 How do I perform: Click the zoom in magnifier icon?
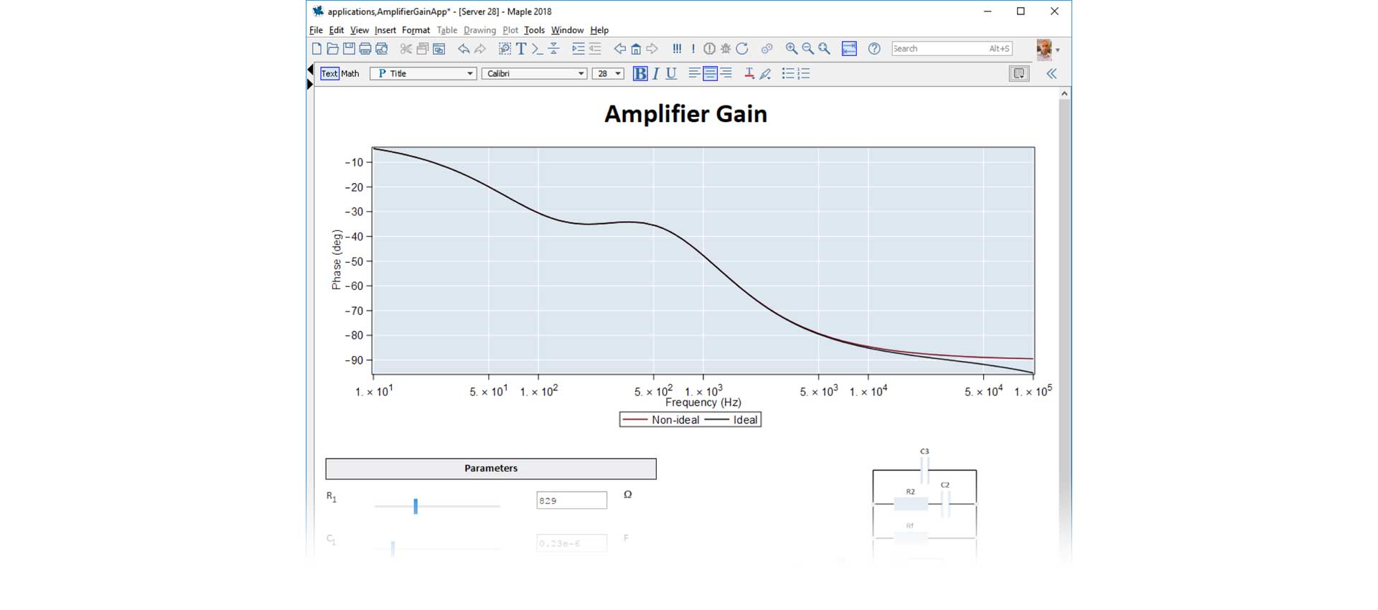tap(791, 49)
